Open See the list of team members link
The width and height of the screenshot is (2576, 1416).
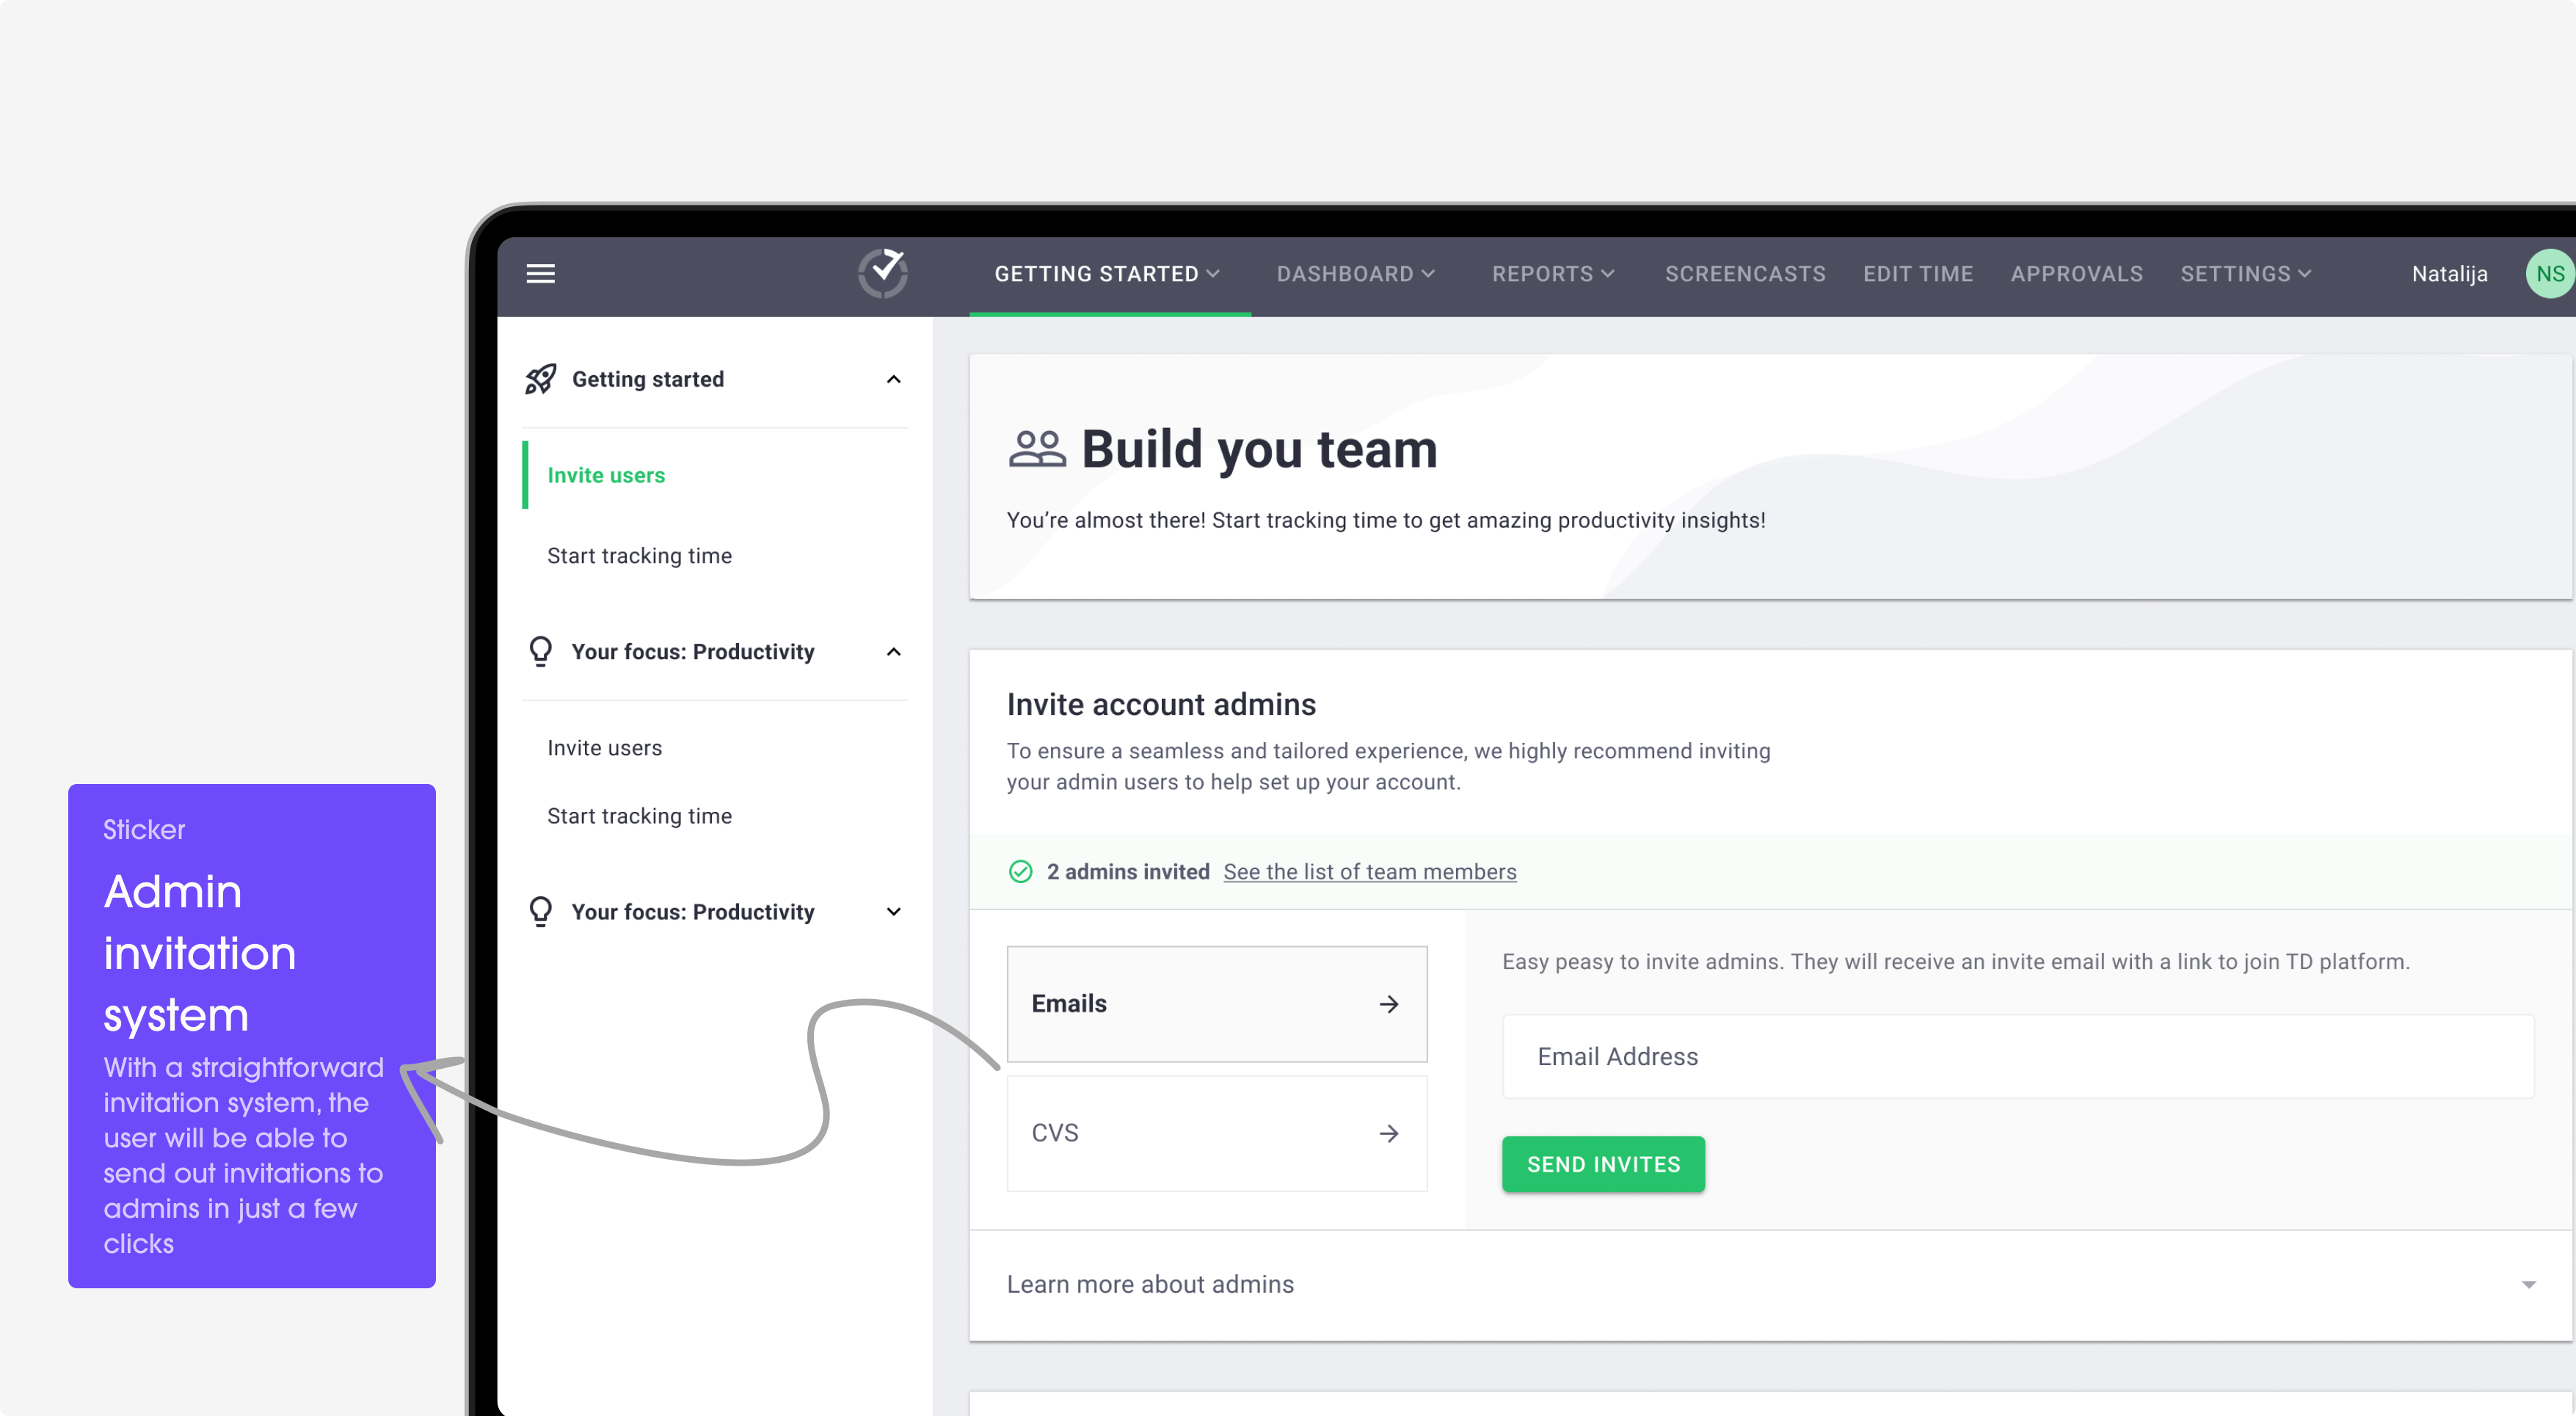coord(1369,872)
